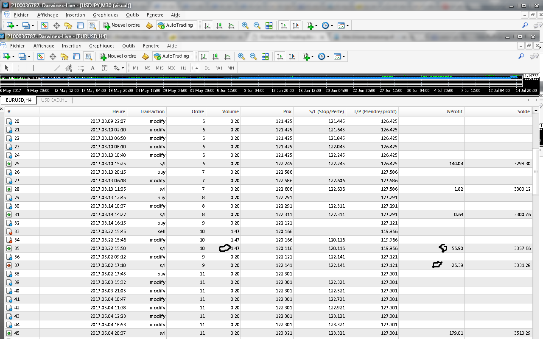Select the Crosshair tool
The image size is (543, 339).
[19, 68]
